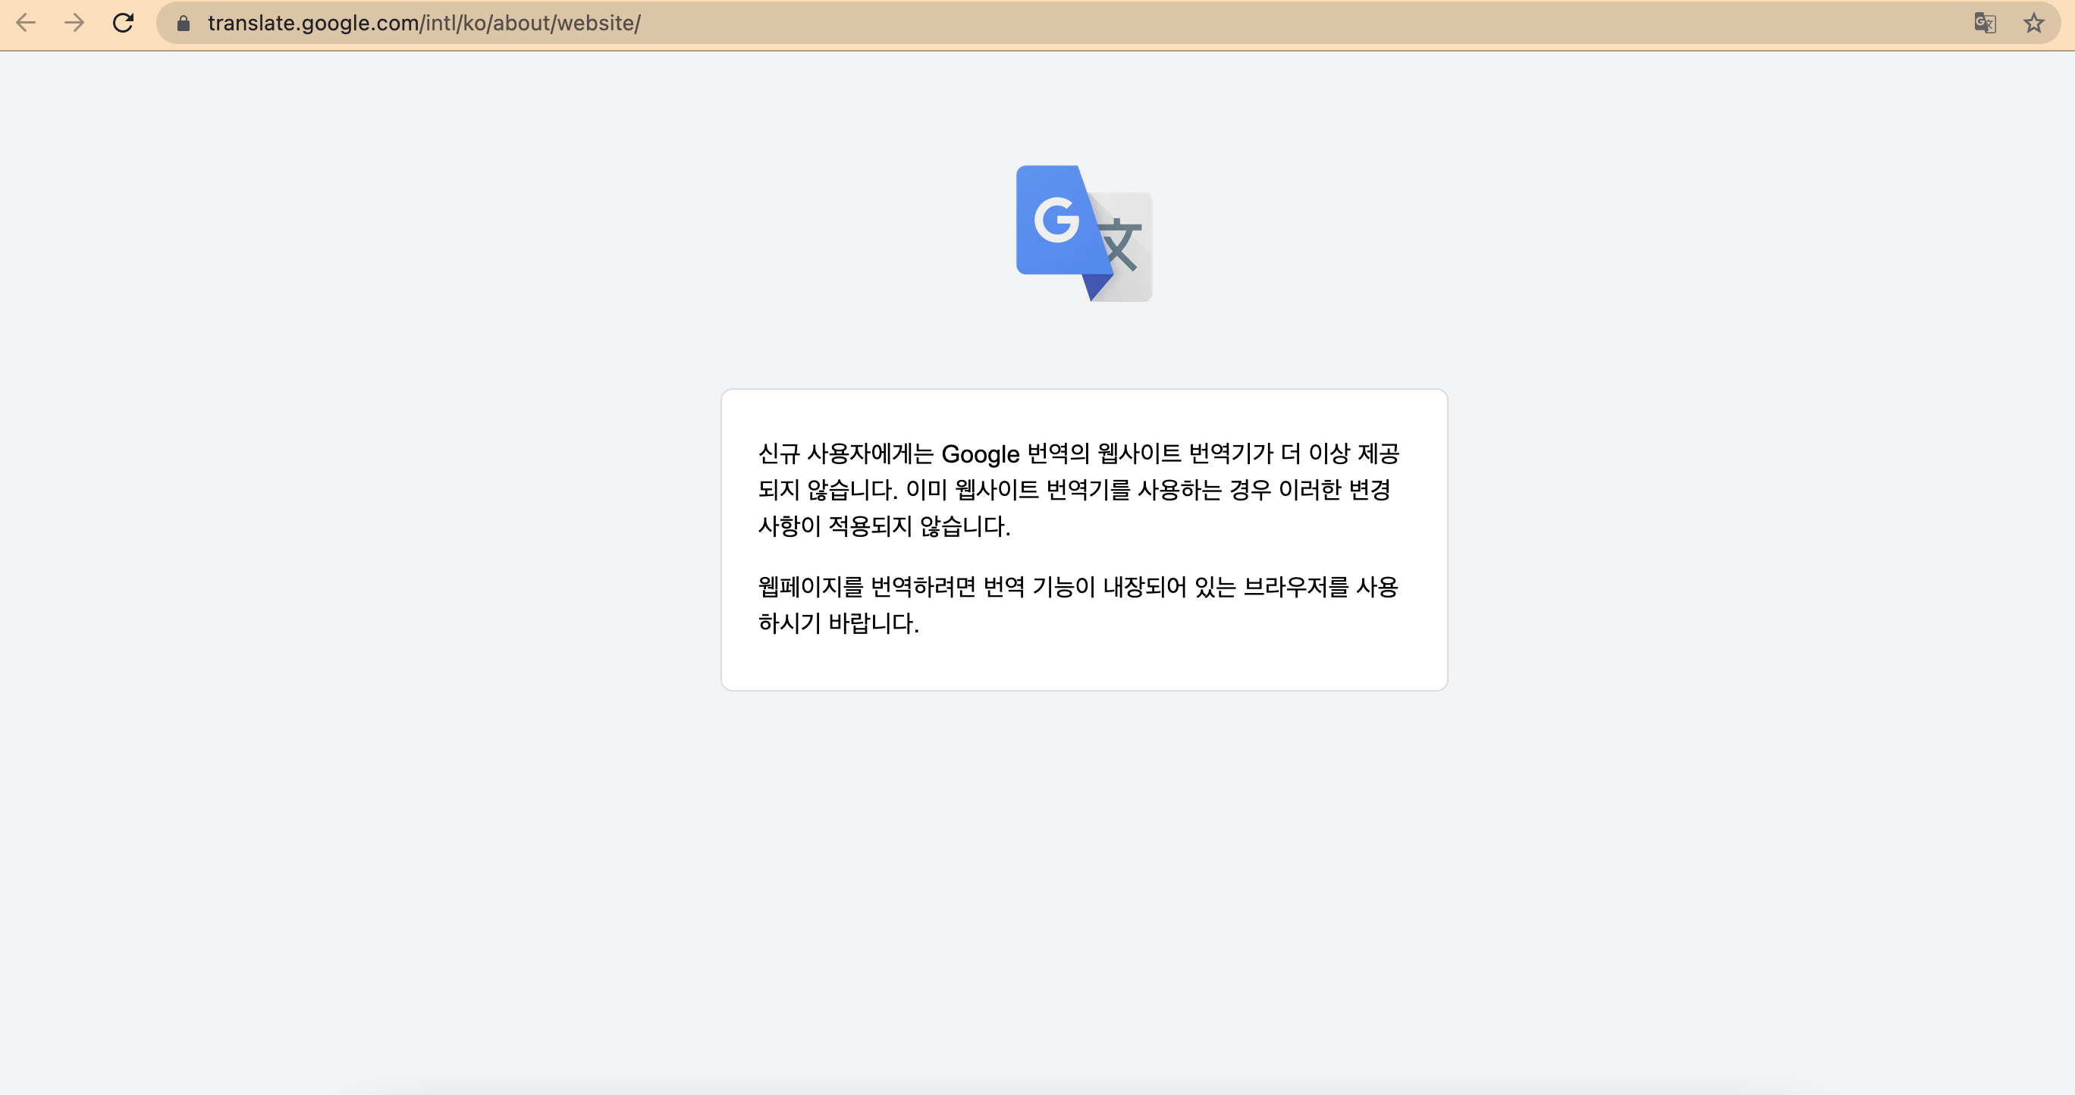
Task: Click the line starting 되지 않습니다
Action: pyautogui.click(x=1075, y=490)
